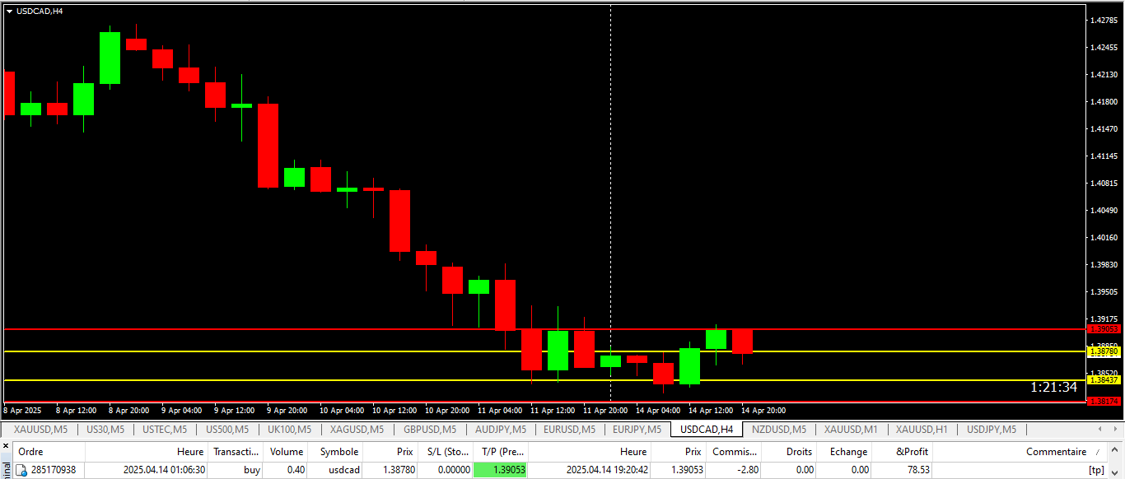Switch to the XAUUSD,M5 chart tab

41,430
